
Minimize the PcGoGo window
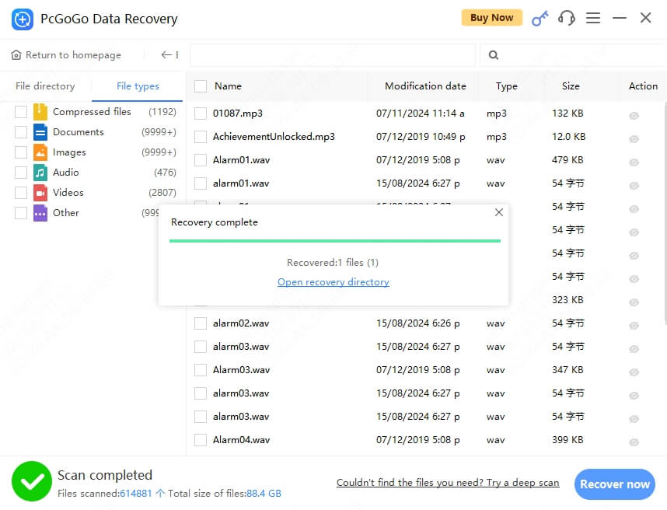pos(620,18)
